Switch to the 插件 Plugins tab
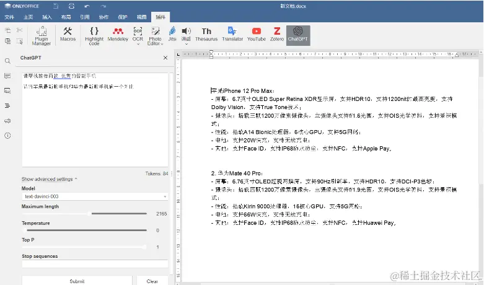Screen dimensions: 484x285 tap(161, 17)
